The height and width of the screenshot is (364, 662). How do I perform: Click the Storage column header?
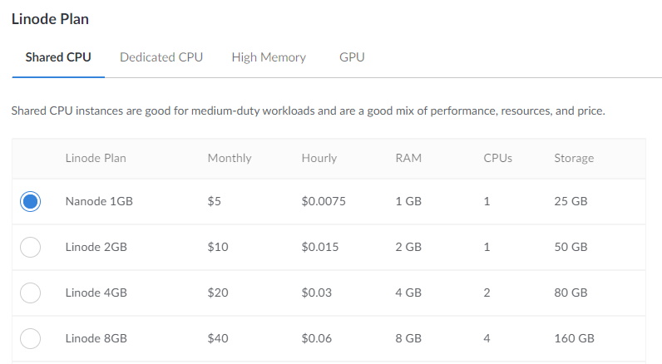pyautogui.click(x=574, y=158)
